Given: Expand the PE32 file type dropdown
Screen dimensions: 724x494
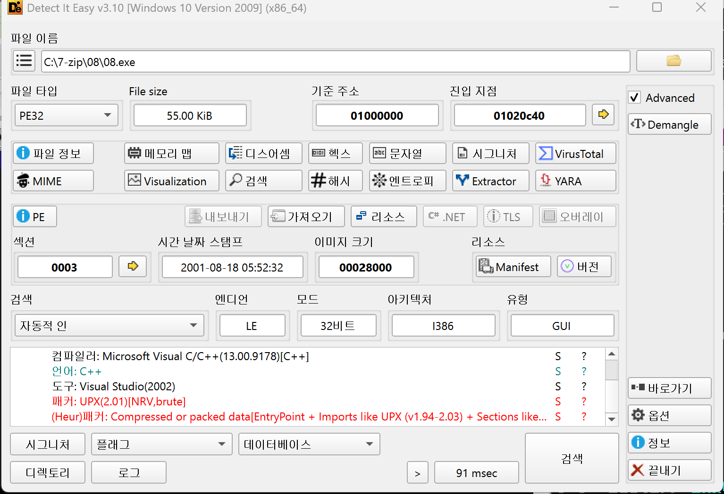Looking at the screenshot, I should click(x=66, y=115).
